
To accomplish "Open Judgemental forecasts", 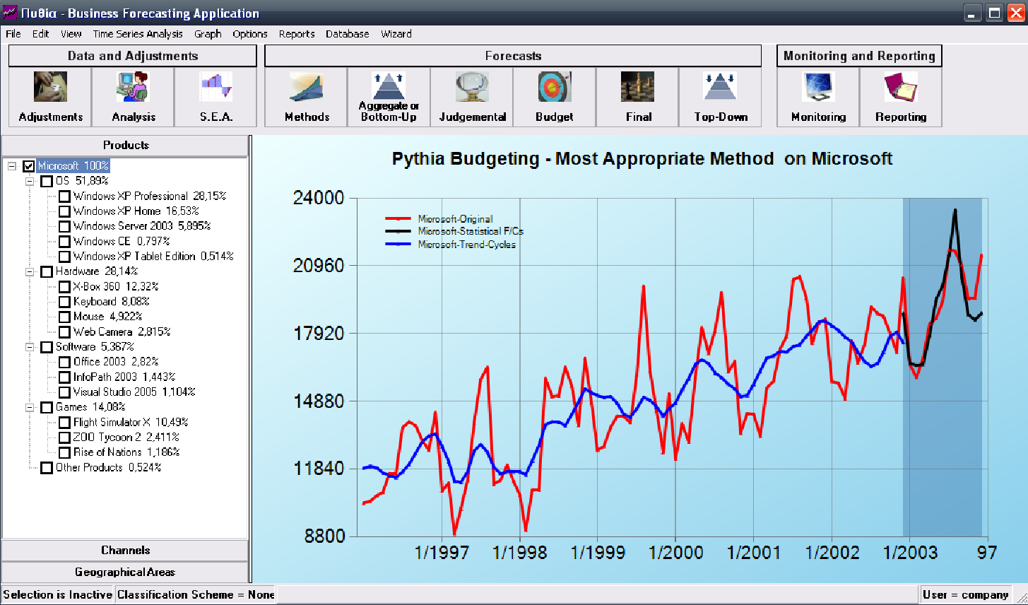I will pyautogui.click(x=471, y=97).
